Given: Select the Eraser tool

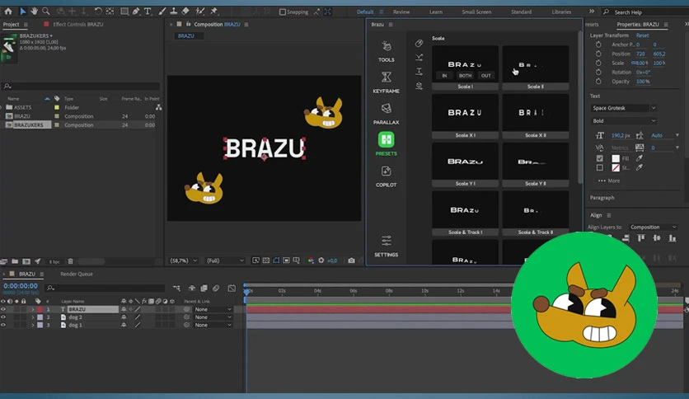Looking at the screenshot, I should pos(185,12).
